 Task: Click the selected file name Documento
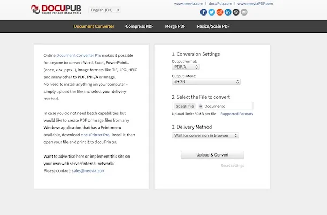215,106
